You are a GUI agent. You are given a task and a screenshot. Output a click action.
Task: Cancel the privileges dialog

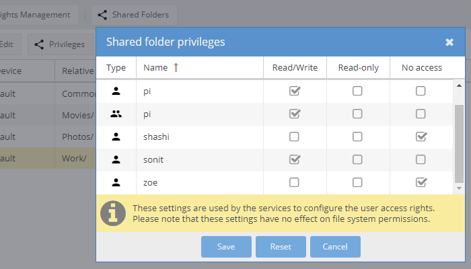[335, 247]
